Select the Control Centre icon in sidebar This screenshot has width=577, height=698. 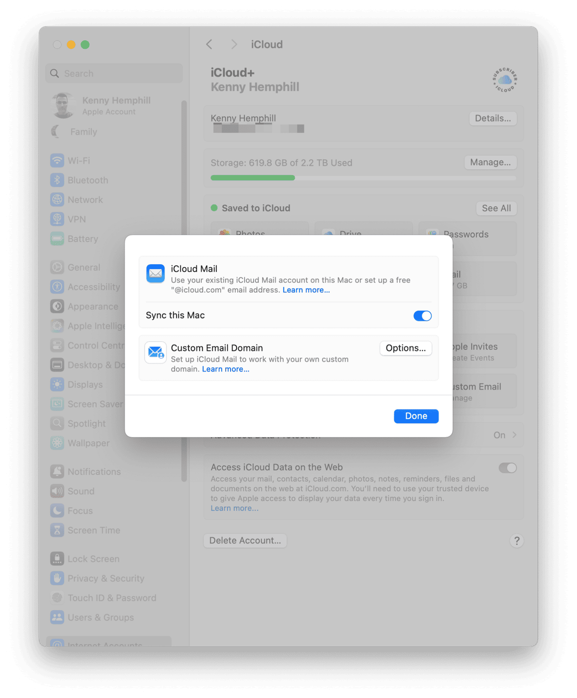point(57,345)
